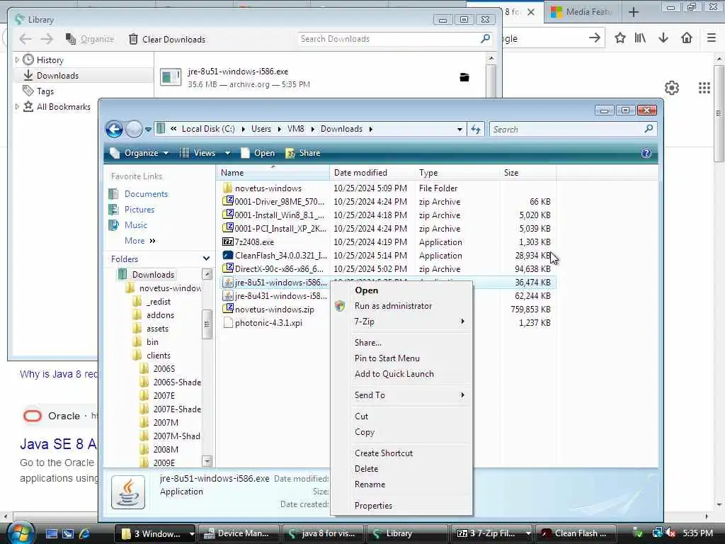Open Documents in Favorite Links
This screenshot has height=544, width=725.
146,194
